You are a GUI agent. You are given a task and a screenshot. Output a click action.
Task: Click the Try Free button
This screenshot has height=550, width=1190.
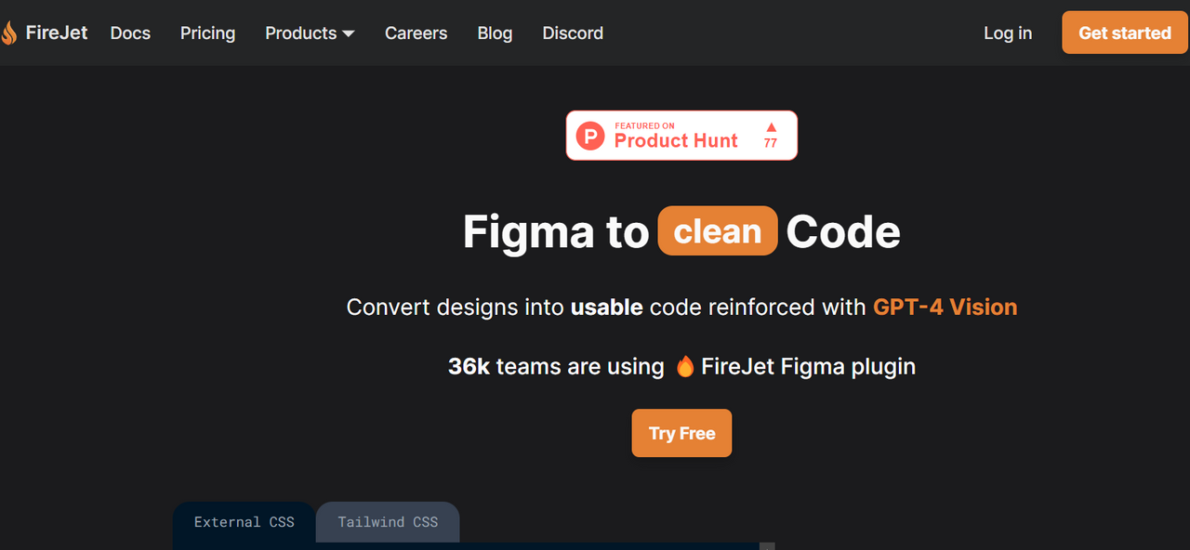point(681,433)
